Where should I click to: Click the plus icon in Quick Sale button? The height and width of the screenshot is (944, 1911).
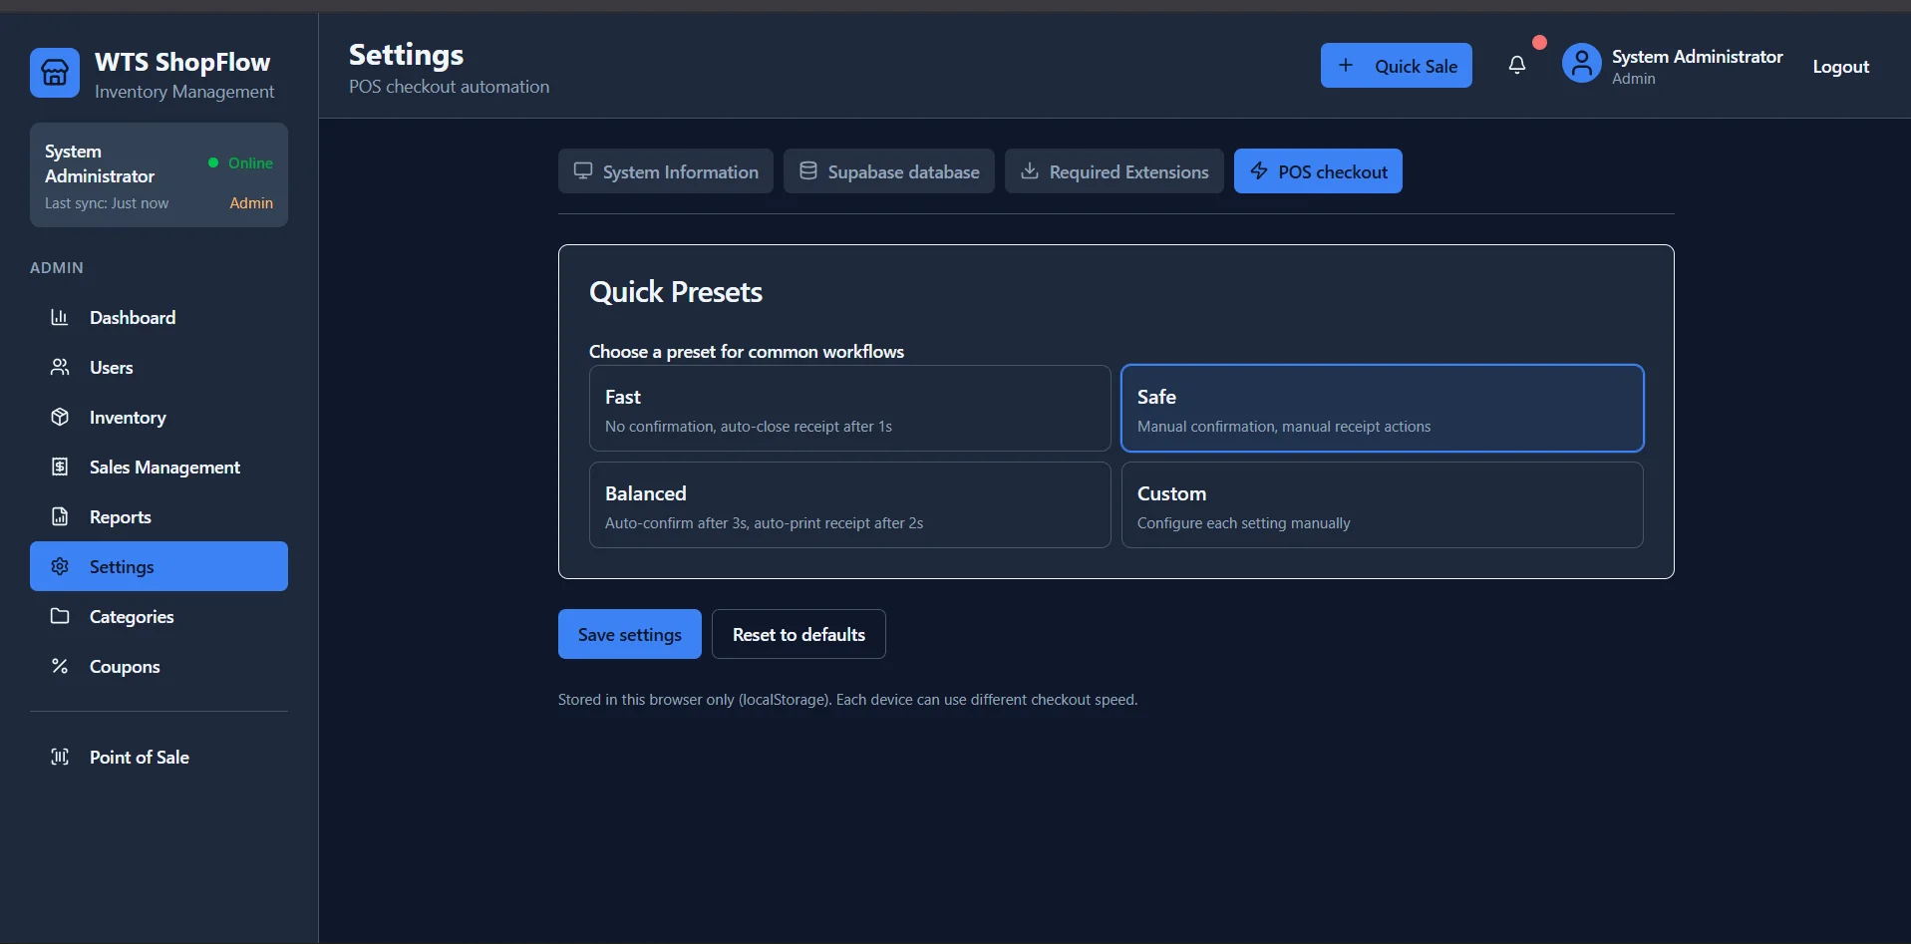point(1346,65)
